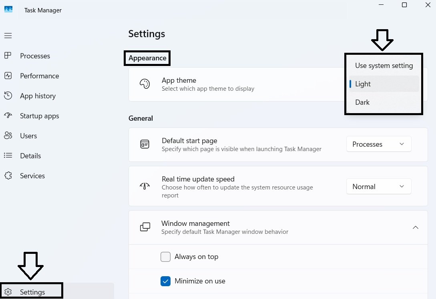Click the 'Always on top' label text
This screenshot has width=436, height=299.
tap(196, 257)
